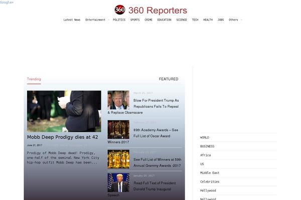Image resolution: width=301 pixels, height=200 pixels.
Task: Click the June 21, 2017 date
Action: [35, 145]
